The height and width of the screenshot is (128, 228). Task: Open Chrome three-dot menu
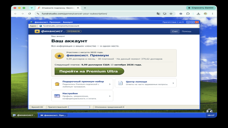point(212,14)
